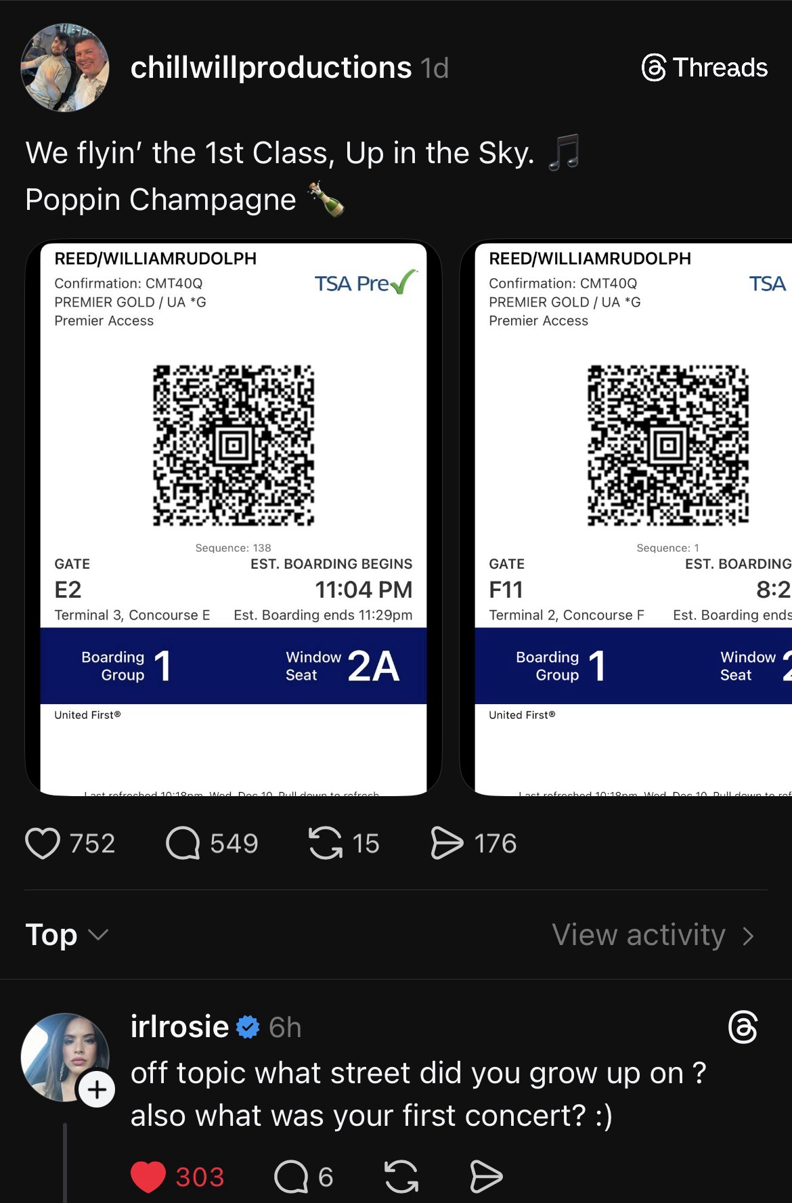Open second boarding pass image for gate F11

(626, 518)
